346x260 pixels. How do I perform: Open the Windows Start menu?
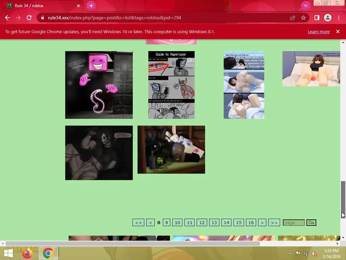pos(8,253)
